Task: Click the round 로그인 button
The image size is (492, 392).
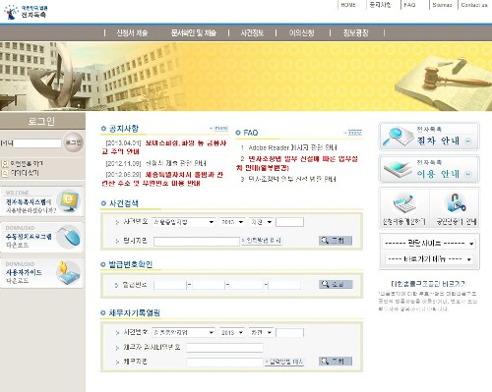Action: point(73,142)
